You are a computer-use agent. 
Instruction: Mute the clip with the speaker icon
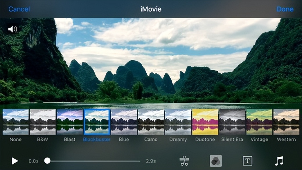coord(13,29)
